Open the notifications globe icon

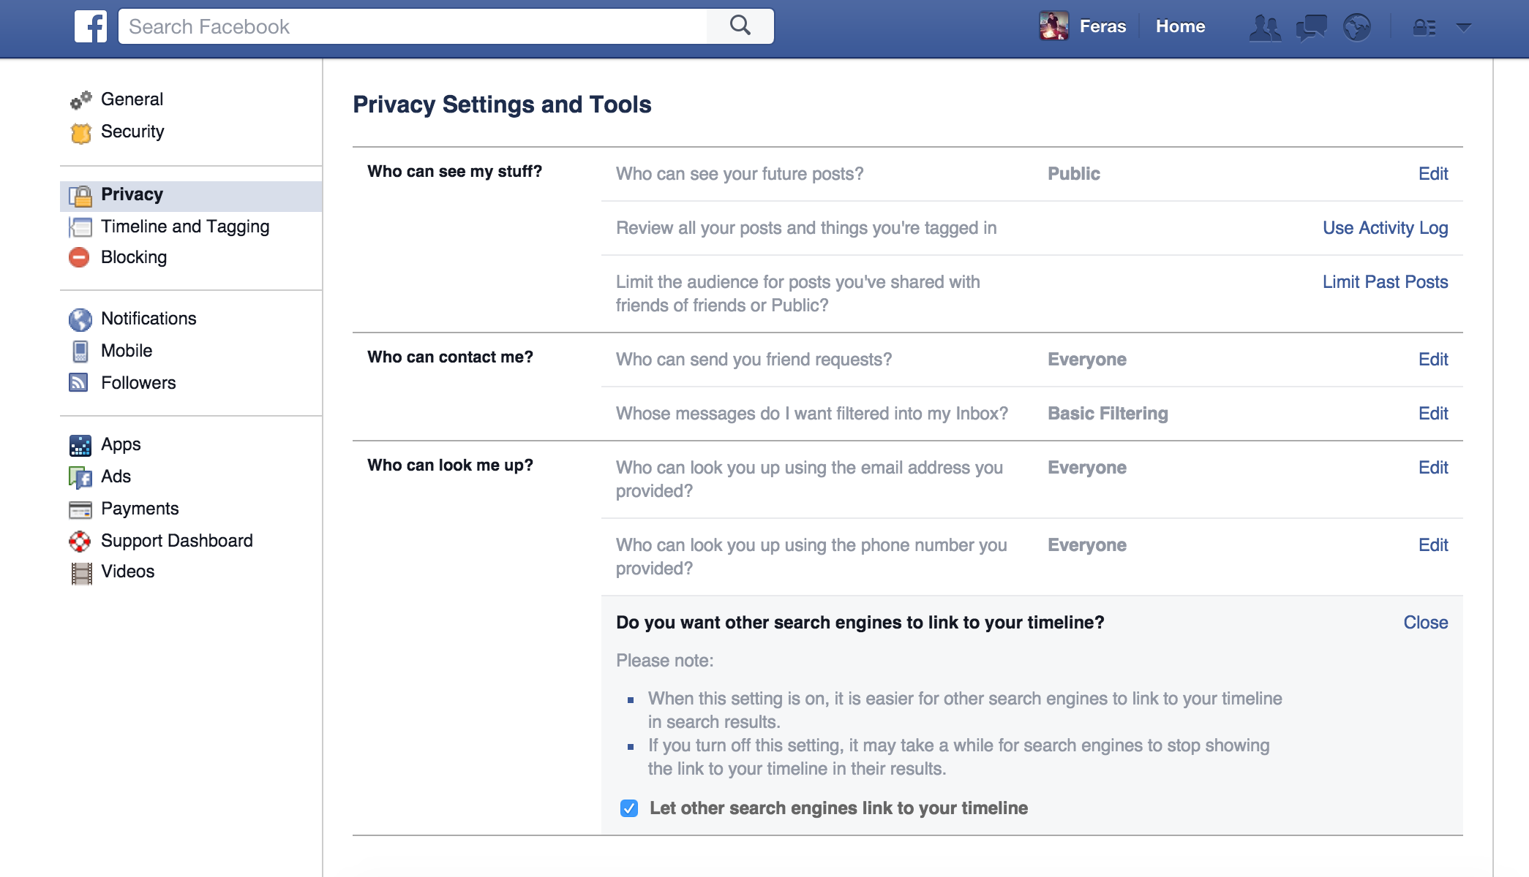tap(1356, 28)
